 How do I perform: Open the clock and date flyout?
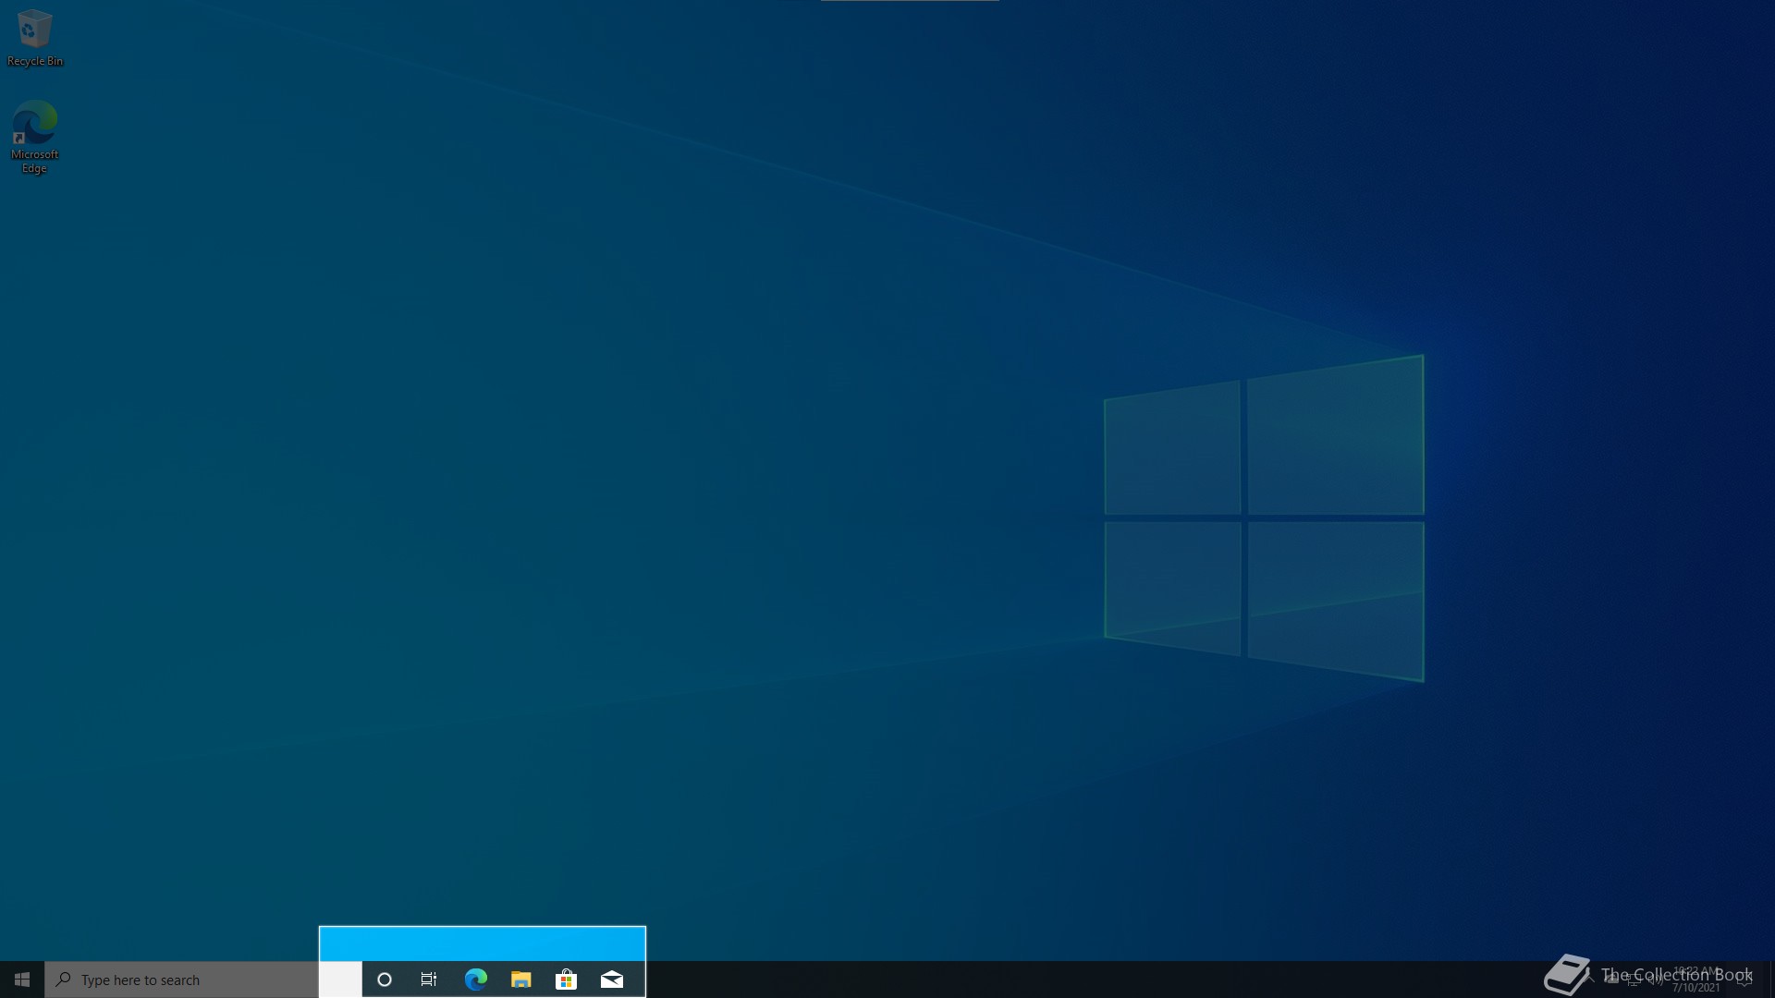pyautogui.click(x=1696, y=980)
